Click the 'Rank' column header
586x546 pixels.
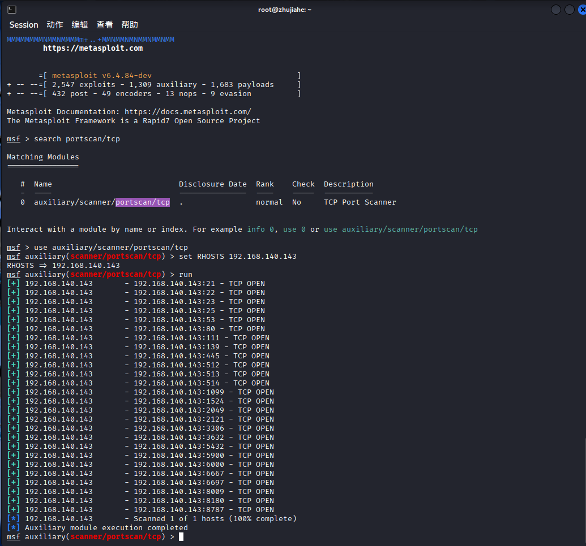265,184
